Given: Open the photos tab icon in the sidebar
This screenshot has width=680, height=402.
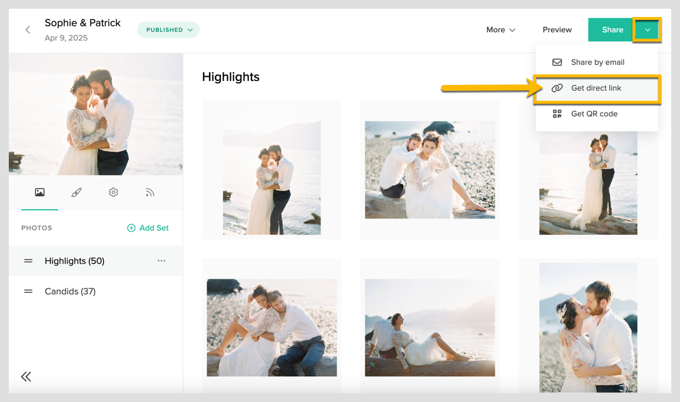Looking at the screenshot, I should tap(39, 192).
